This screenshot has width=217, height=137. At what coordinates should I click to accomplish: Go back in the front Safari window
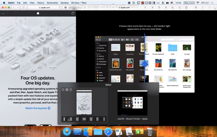coord(14,7)
